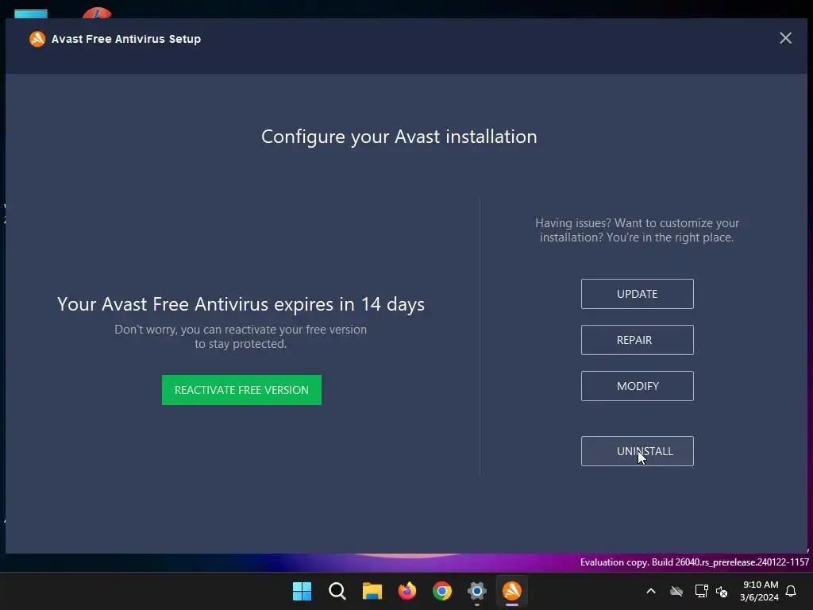Open Firefox from the taskbar
The image size is (813, 610).
[407, 591]
